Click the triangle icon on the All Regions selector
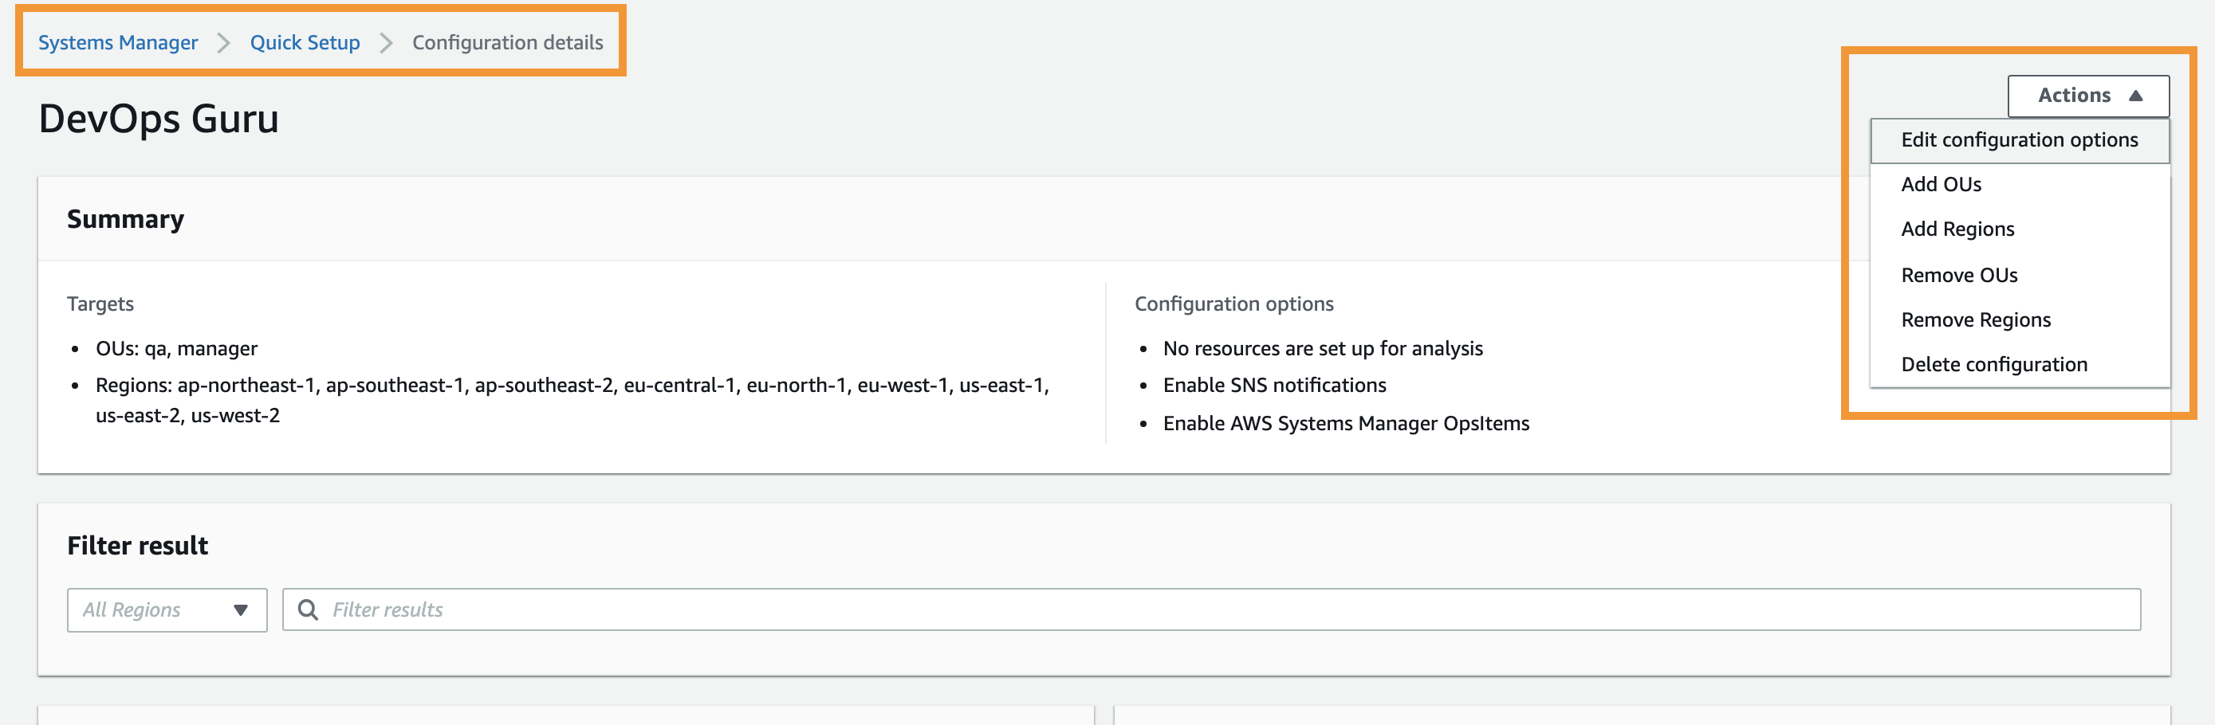Viewport: 2215px width, 725px height. point(242,610)
